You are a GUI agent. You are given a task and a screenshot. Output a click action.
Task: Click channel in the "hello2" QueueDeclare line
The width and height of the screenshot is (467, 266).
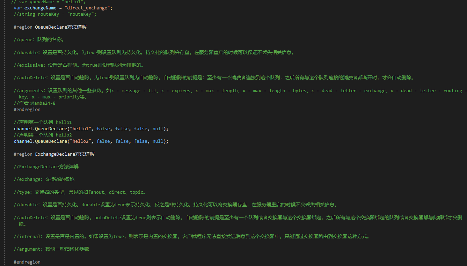(23, 141)
